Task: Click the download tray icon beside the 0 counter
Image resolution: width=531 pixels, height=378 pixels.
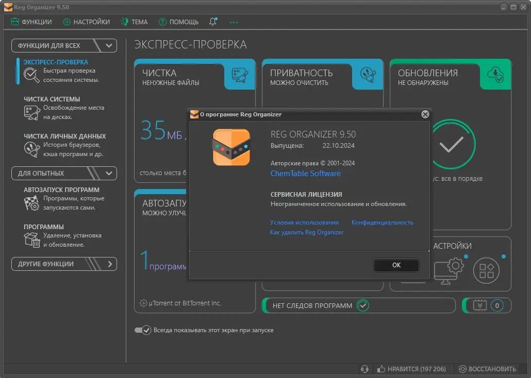Action: (x=480, y=305)
